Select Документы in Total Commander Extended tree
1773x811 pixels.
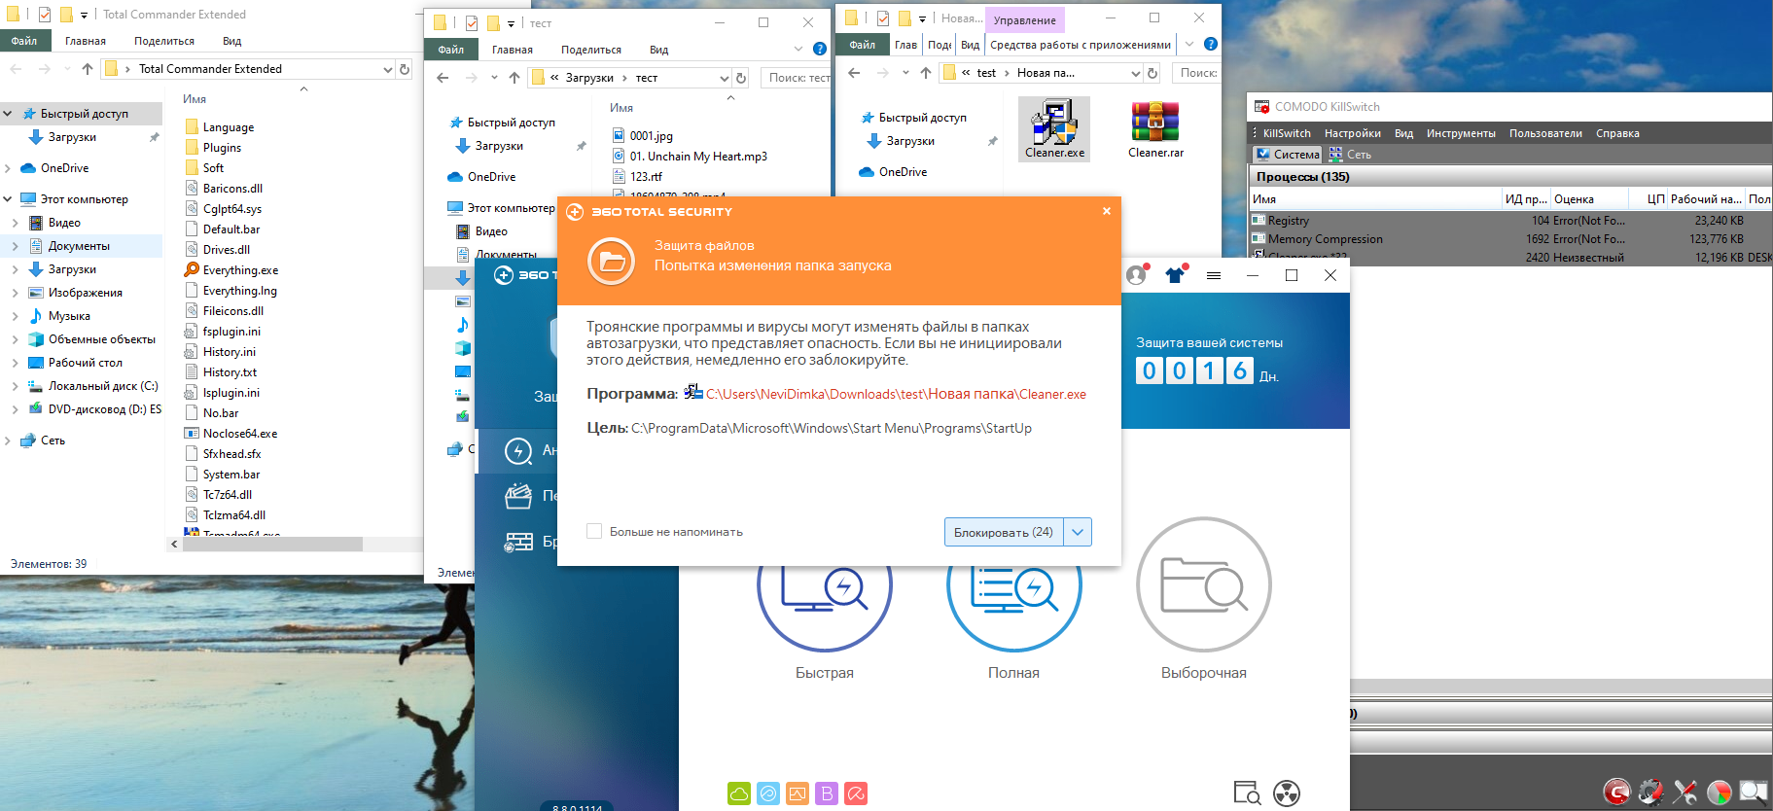79,246
